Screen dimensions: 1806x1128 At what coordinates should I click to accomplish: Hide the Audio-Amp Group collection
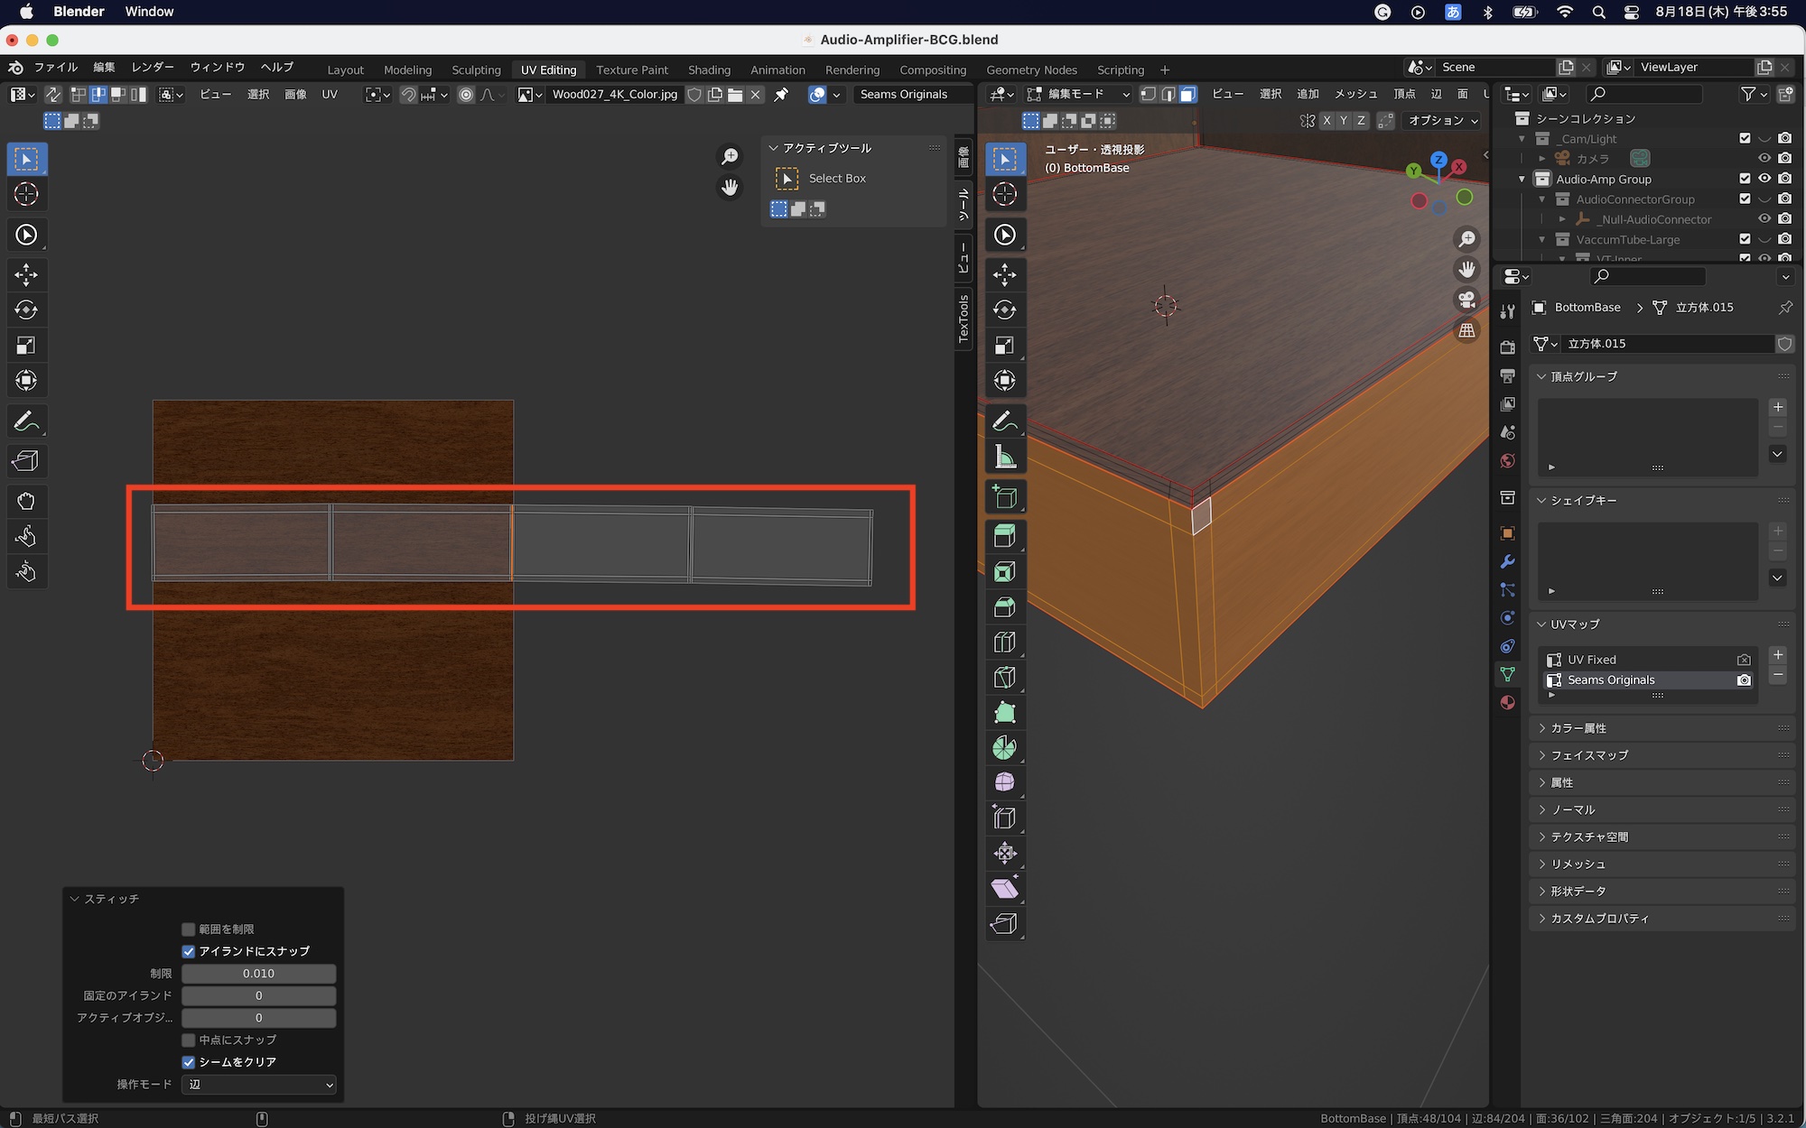point(1764,179)
